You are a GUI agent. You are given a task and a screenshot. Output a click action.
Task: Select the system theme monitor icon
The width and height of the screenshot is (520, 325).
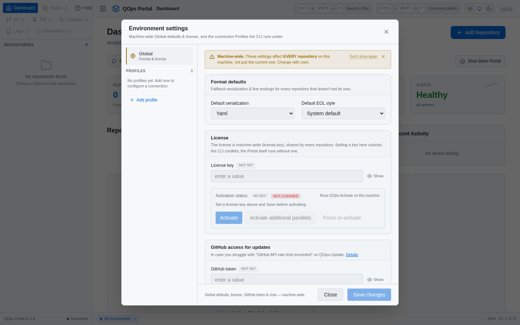click(480, 9)
